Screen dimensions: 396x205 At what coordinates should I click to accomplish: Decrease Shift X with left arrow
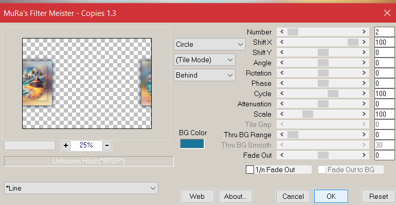pos(282,42)
